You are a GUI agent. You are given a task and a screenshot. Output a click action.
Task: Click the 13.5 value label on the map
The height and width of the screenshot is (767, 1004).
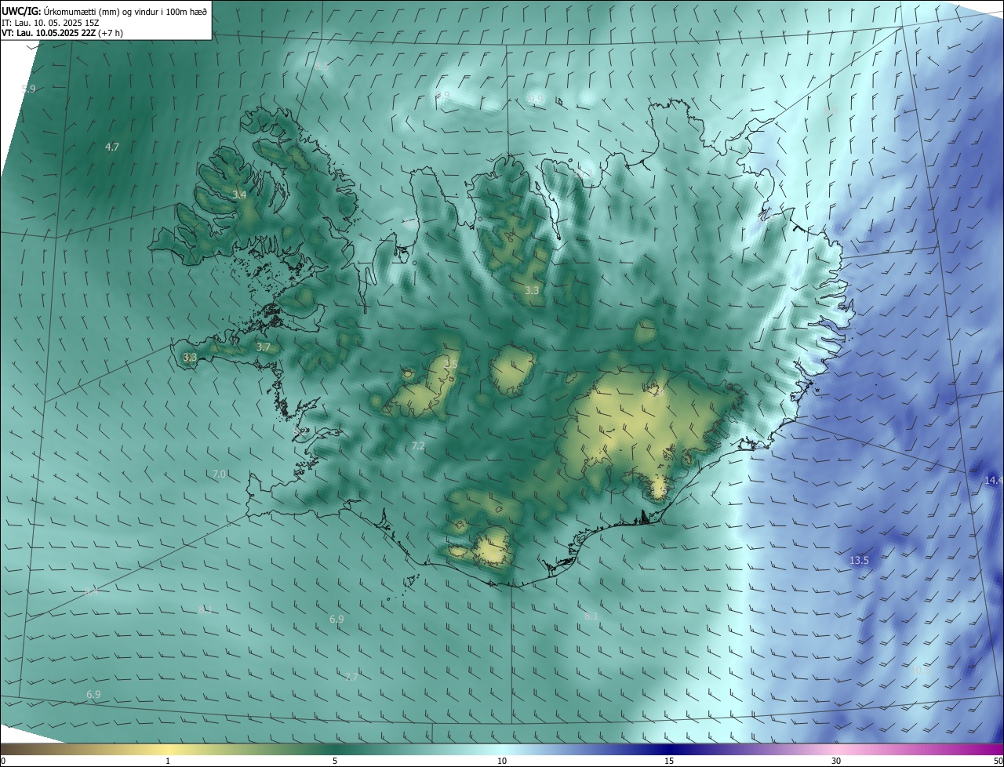click(x=860, y=560)
